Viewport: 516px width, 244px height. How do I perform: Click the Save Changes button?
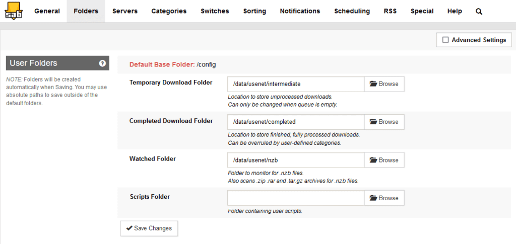coord(149,228)
